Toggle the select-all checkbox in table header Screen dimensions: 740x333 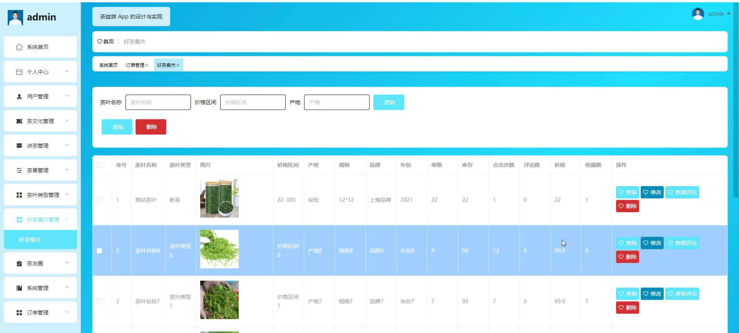click(100, 165)
